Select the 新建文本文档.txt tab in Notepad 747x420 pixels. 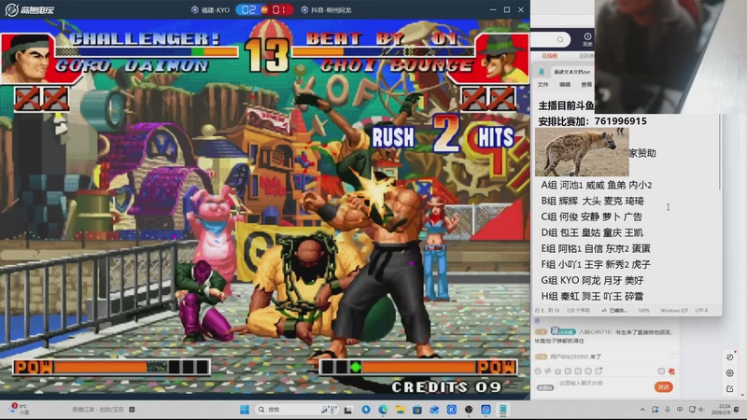click(x=571, y=72)
